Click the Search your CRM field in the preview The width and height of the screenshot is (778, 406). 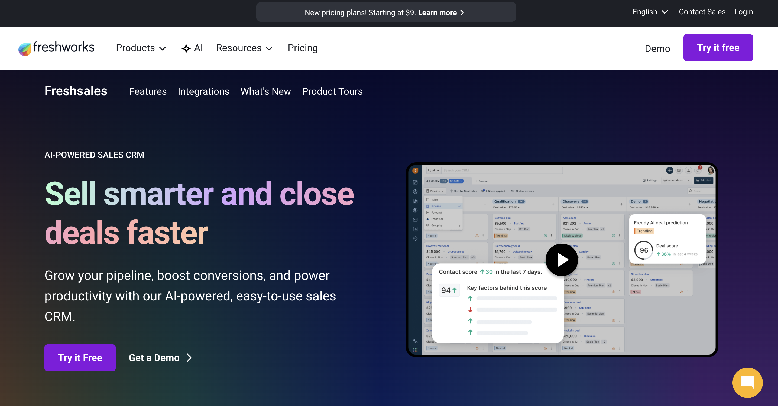pyautogui.click(x=502, y=170)
